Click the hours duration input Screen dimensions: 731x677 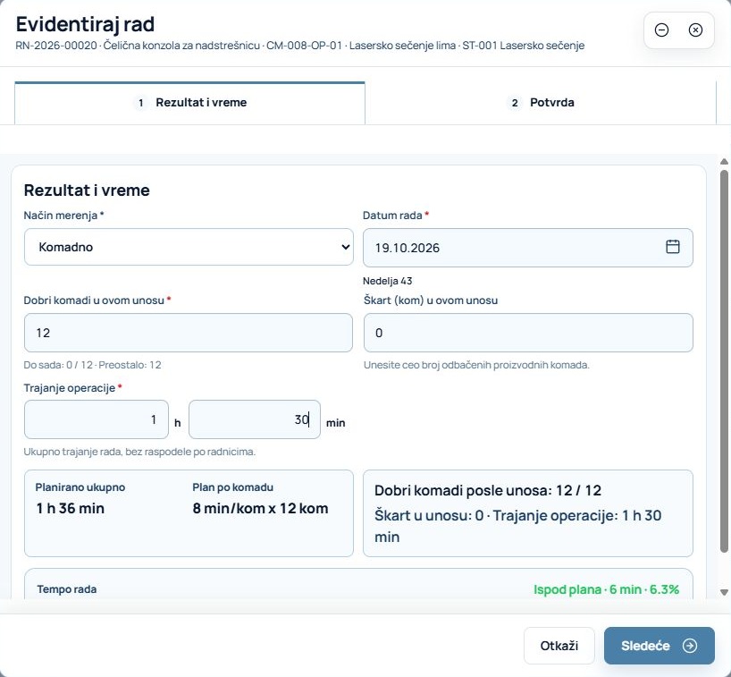97,419
